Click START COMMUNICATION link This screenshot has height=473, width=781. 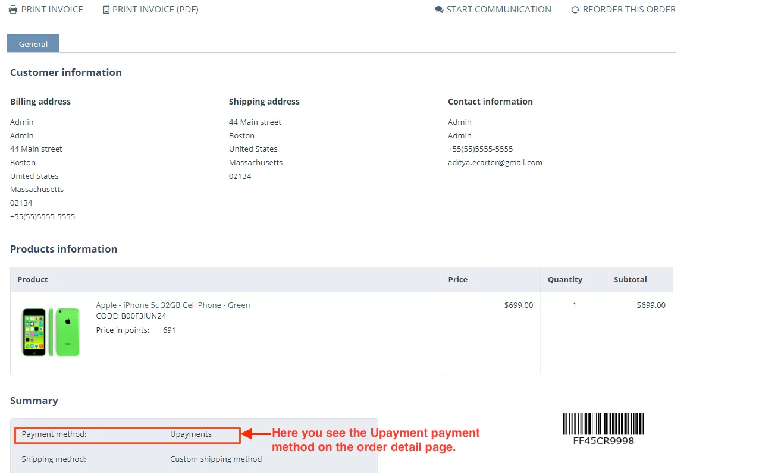coord(498,10)
